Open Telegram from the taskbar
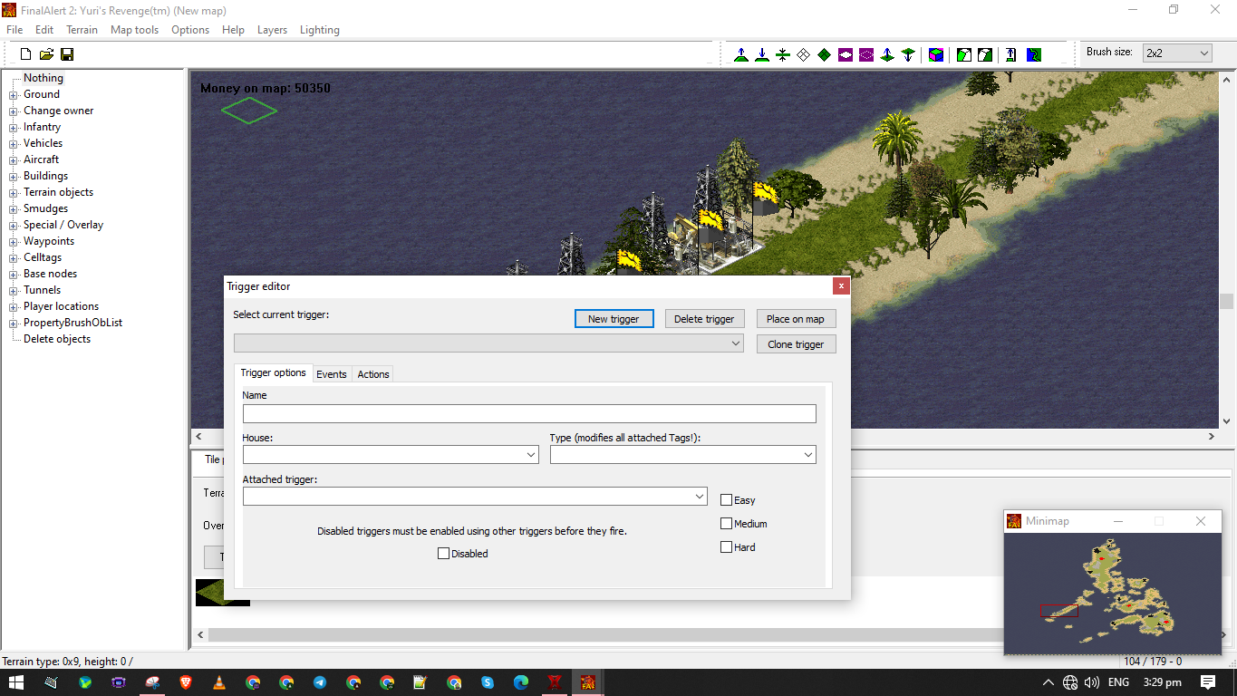The width and height of the screenshot is (1237, 696). click(x=320, y=682)
